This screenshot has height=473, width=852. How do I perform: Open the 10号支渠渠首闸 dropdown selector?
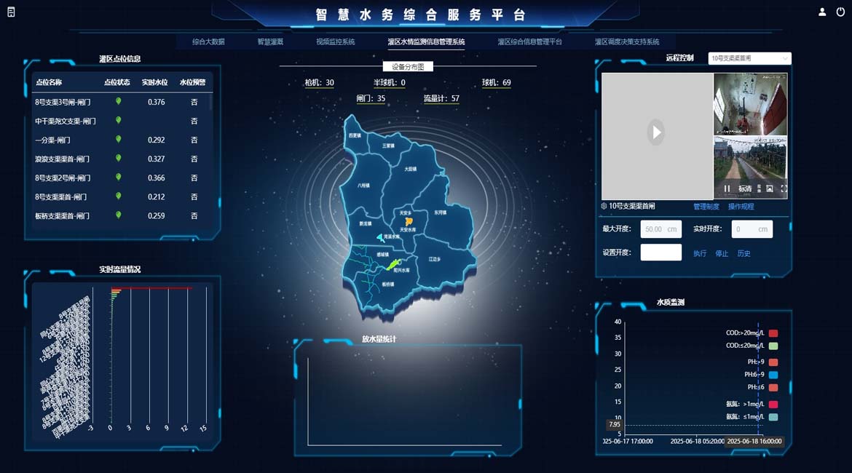click(749, 58)
